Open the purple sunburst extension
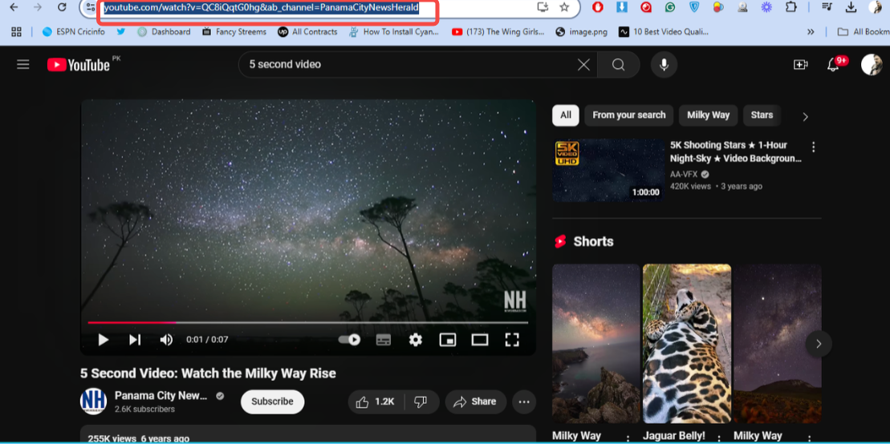This screenshot has height=444, width=890. [766, 7]
